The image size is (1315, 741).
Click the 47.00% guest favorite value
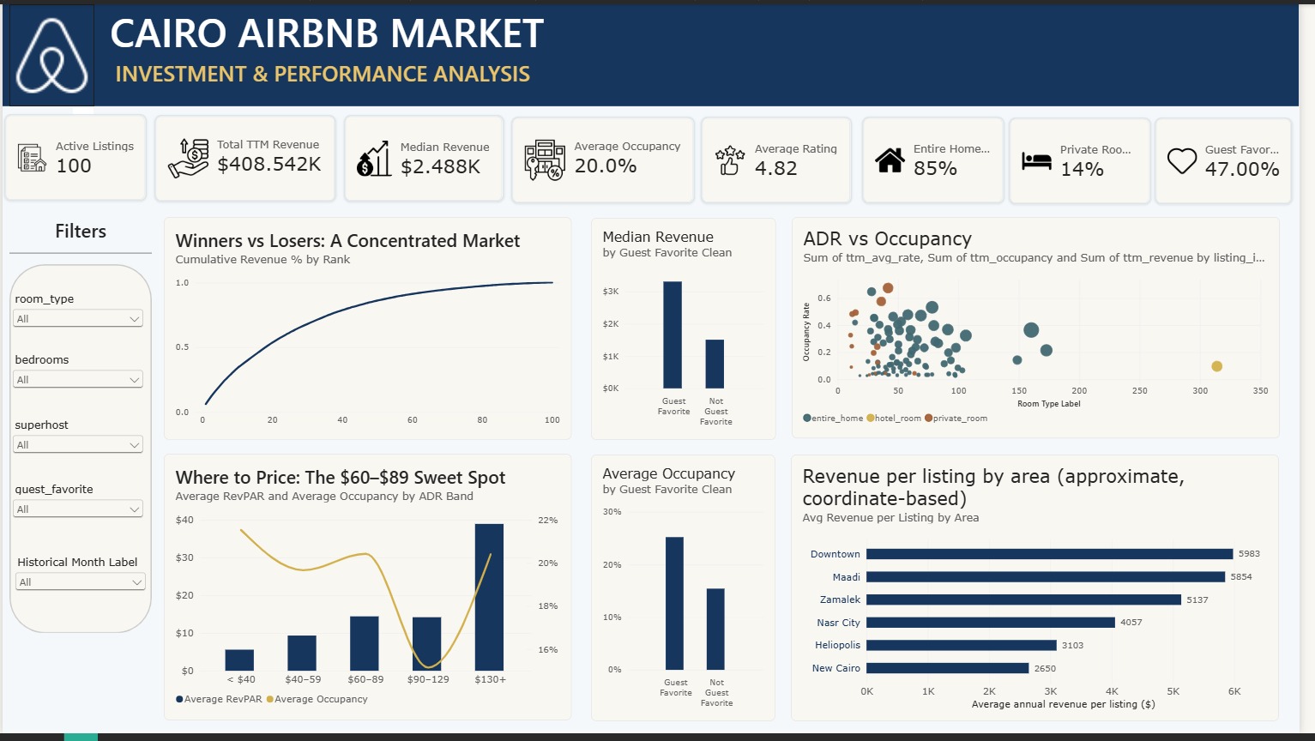(x=1242, y=169)
